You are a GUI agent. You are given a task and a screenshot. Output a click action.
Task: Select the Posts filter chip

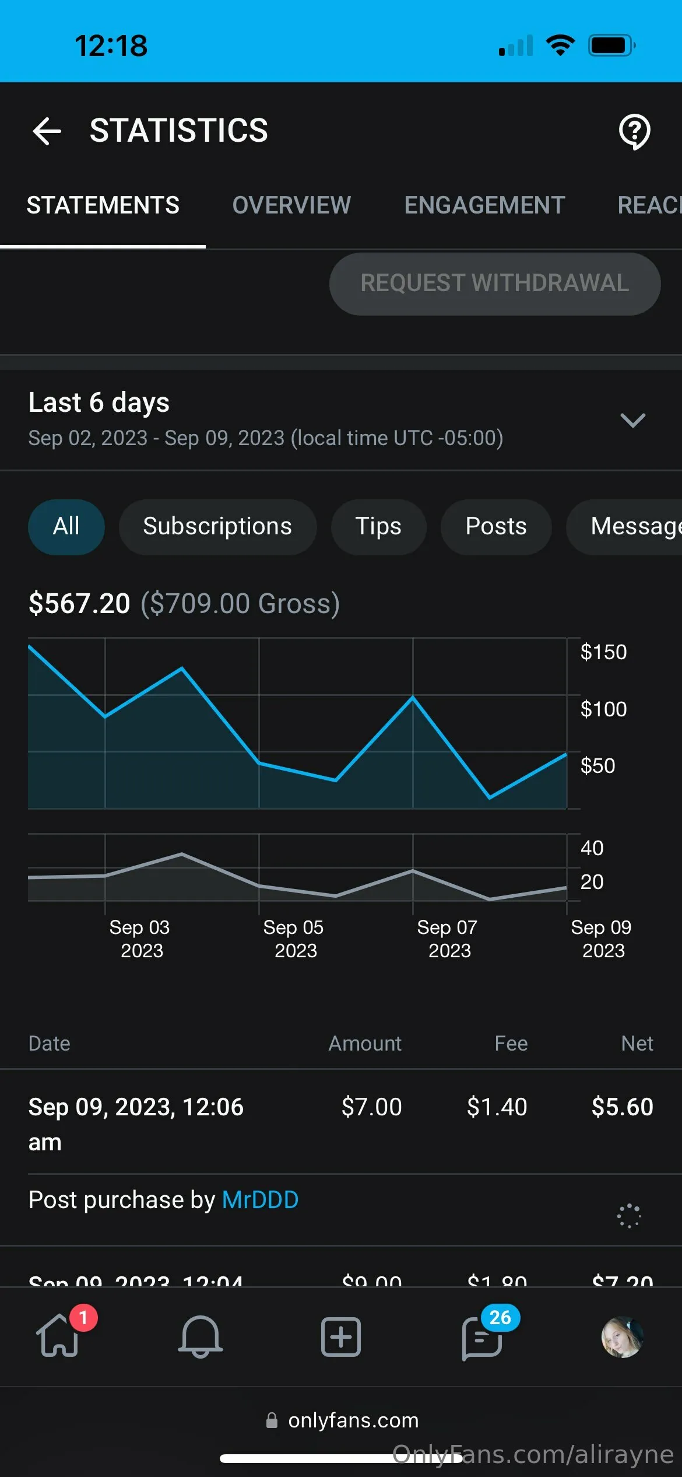495,527
